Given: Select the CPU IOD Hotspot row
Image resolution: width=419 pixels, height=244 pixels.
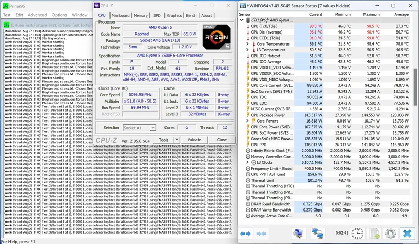Looking at the screenshot, I should pos(324,56).
